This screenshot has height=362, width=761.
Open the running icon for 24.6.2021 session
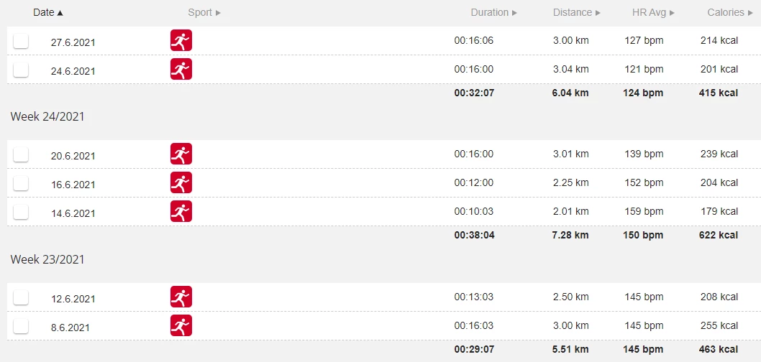coord(181,69)
